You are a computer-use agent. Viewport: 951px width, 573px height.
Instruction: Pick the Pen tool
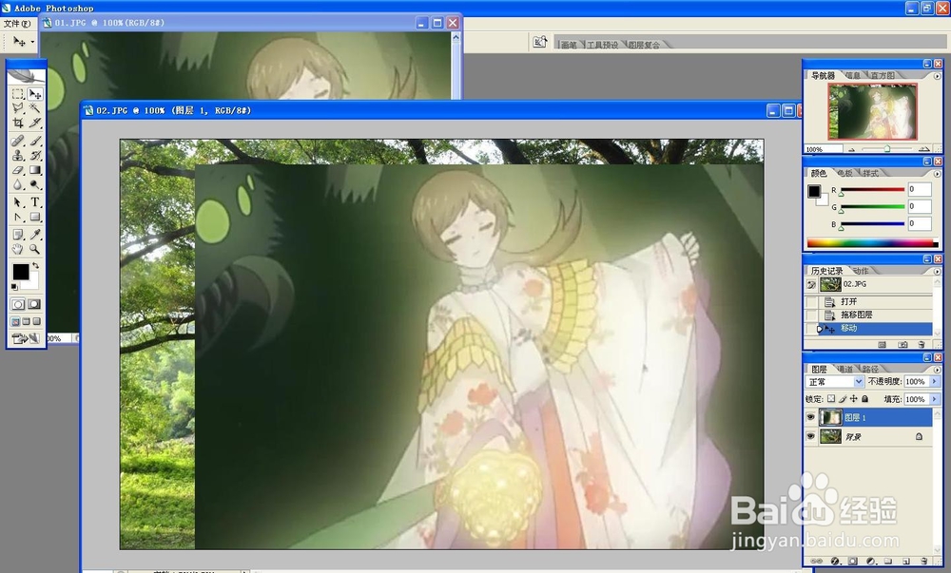[18, 217]
